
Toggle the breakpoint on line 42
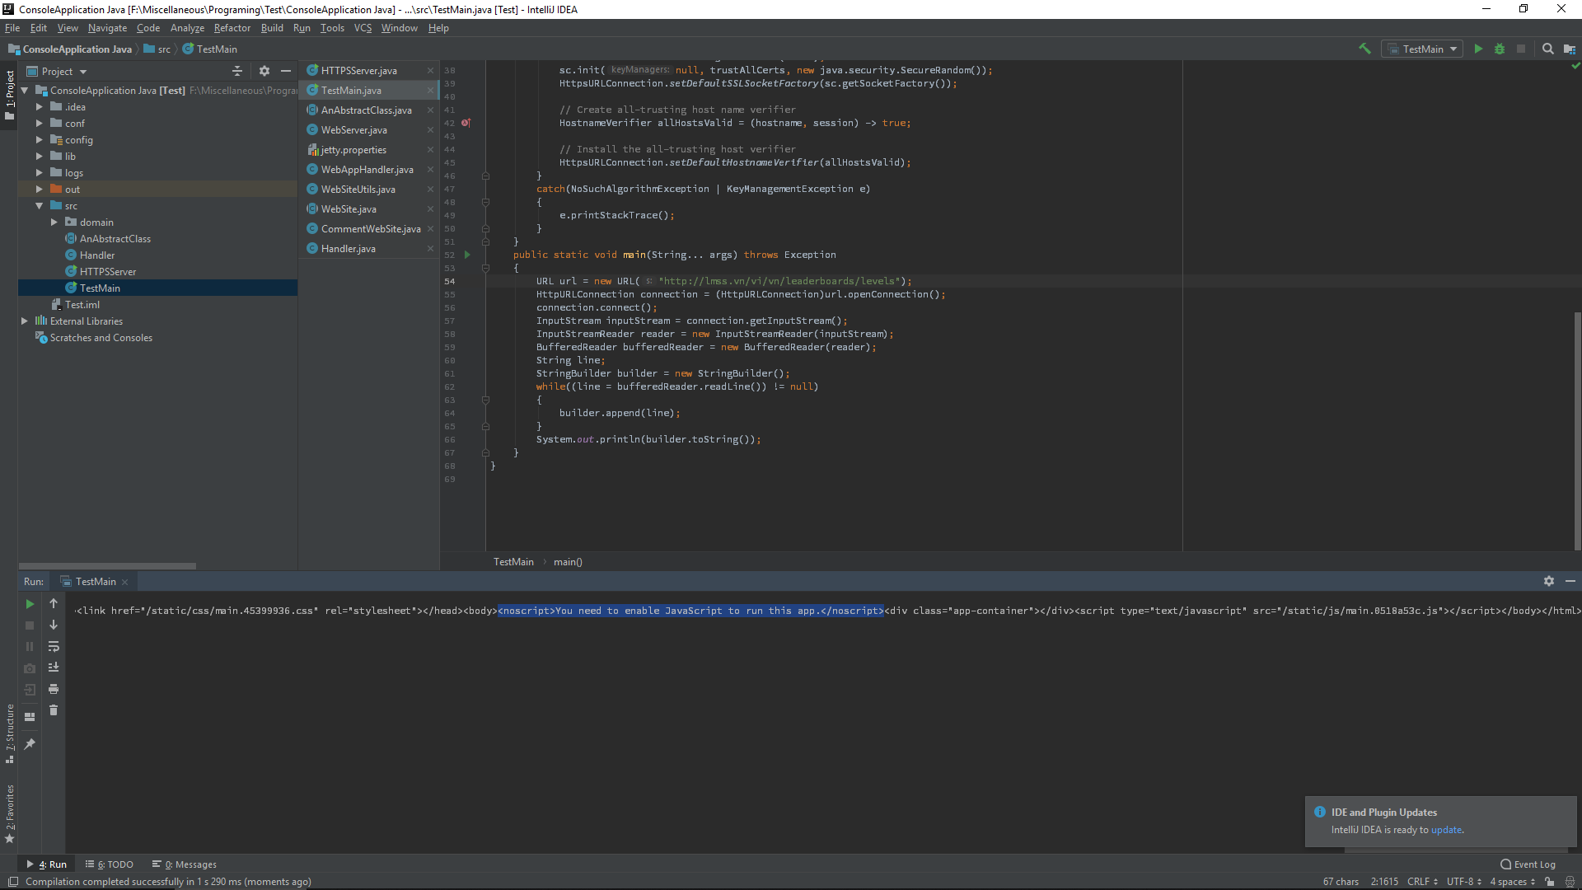point(466,123)
